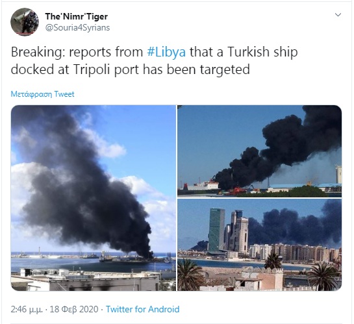Follow the #Libya hashtag link
The image size is (354, 324).
tap(166, 52)
